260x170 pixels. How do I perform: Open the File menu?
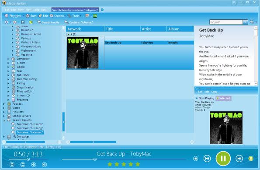point(7,10)
